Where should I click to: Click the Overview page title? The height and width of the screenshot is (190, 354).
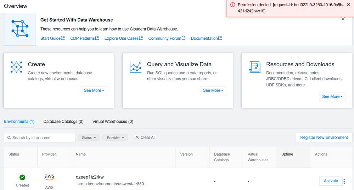point(16,6)
